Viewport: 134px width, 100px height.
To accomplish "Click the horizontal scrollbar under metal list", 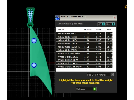I will pyautogui.click(x=83, y=70).
